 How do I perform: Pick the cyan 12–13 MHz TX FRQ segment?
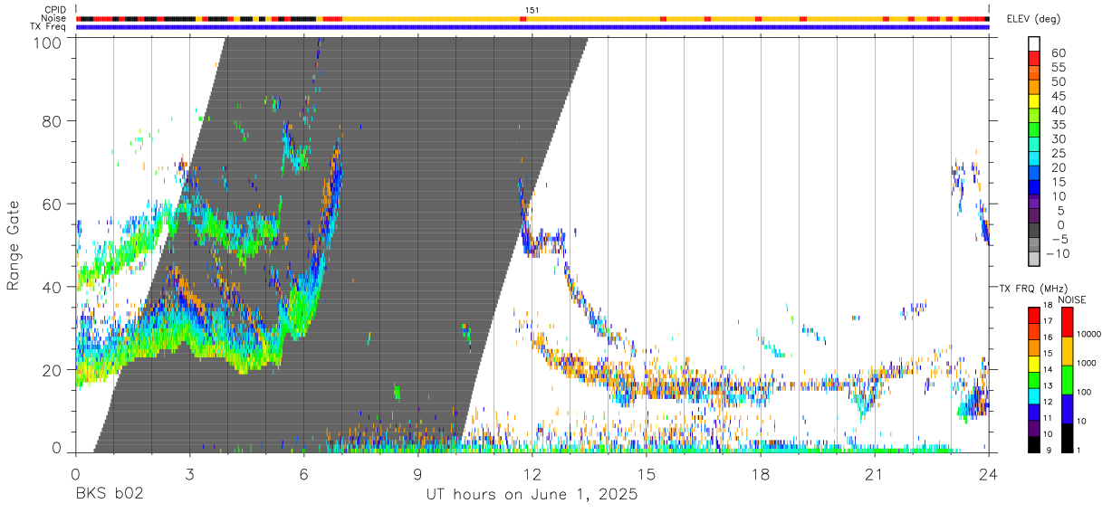point(1033,395)
